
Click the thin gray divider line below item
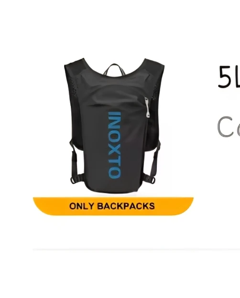[x=136, y=249]
